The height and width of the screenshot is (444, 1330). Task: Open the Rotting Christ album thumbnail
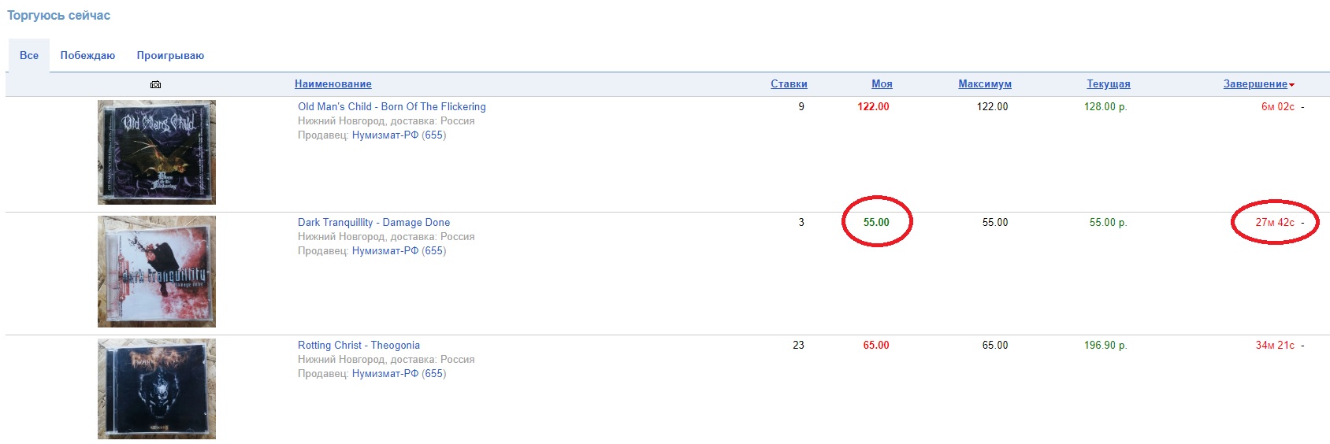[x=157, y=389]
